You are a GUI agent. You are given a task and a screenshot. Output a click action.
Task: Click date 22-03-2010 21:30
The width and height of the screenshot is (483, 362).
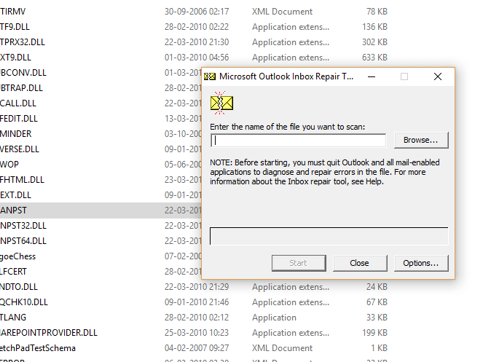pos(197,42)
